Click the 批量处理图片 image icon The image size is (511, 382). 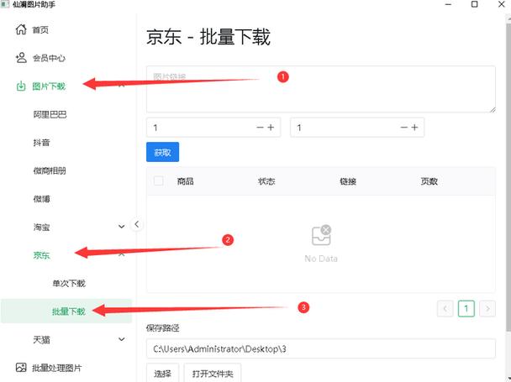(21, 368)
